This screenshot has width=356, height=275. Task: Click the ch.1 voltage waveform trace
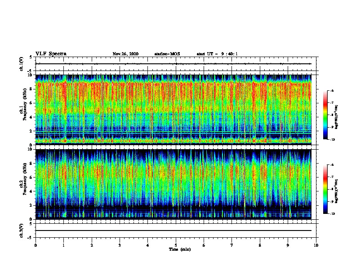173,64
